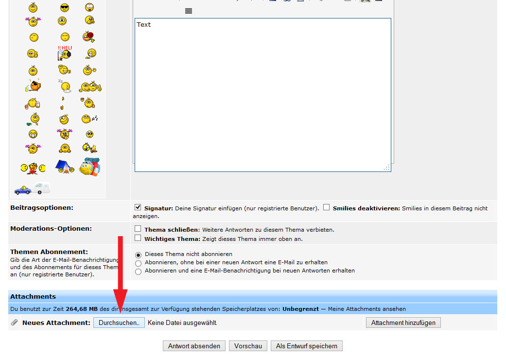Insert the sunglasses smiley
Image resolution: width=506 pixels, height=357 pixels.
pyautogui.click(x=65, y=7)
